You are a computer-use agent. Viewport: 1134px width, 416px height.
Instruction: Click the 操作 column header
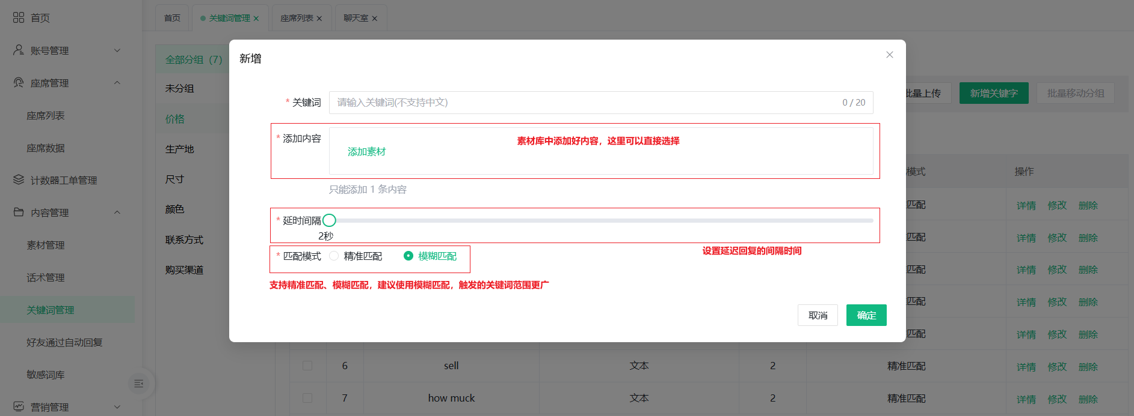coord(1025,172)
